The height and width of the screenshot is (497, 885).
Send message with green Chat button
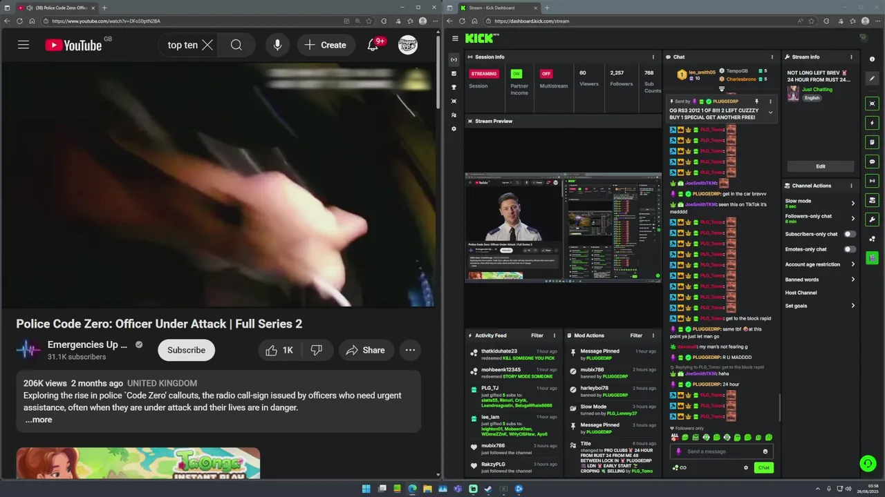(x=763, y=468)
